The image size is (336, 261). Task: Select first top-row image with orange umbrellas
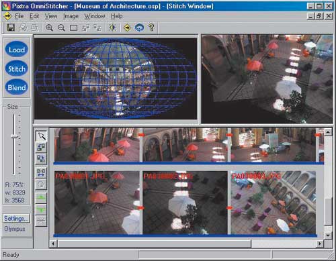pyautogui.click(x=97, y=145)
